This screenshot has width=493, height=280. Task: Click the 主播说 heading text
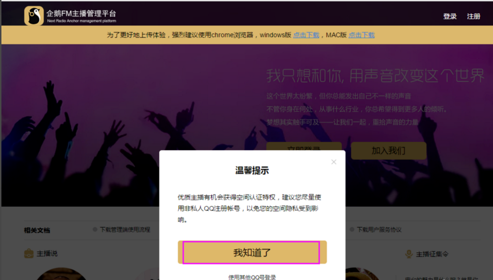click(x=47, y=253)
